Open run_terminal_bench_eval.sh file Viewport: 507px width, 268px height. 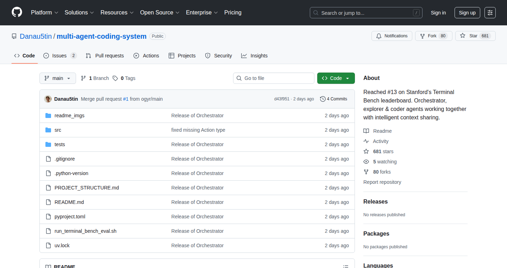(x=86, y=231)
